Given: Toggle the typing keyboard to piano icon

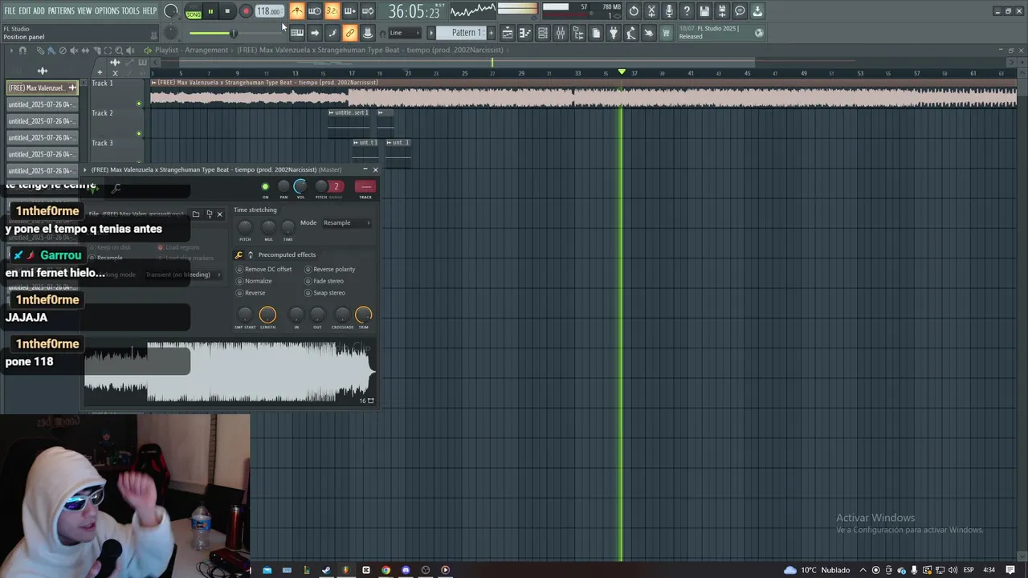Looking at the screenshot, I should click(297, 33).
